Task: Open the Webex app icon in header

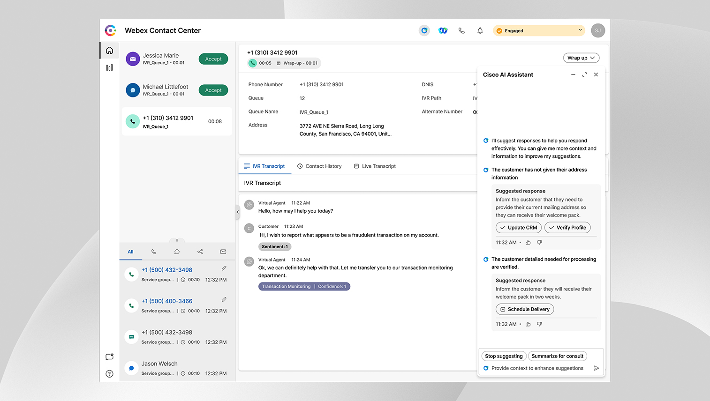Action: [x=443, y=30]
